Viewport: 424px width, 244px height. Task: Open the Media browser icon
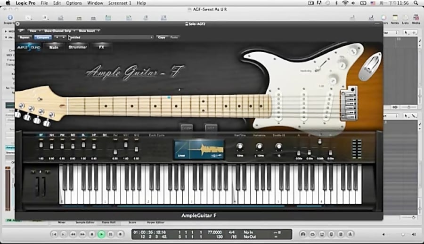[x=416, y=18]
